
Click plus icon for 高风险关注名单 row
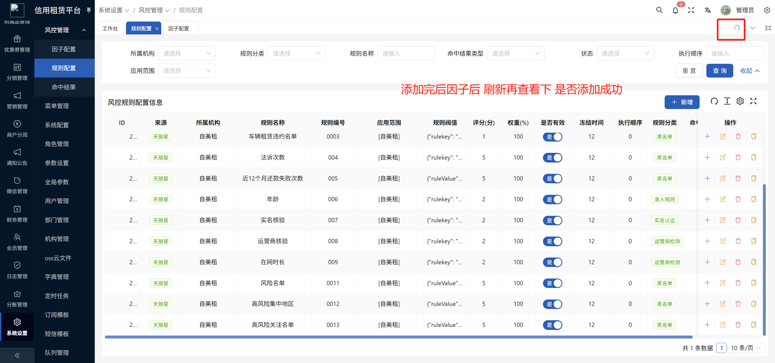click(707, 325)
